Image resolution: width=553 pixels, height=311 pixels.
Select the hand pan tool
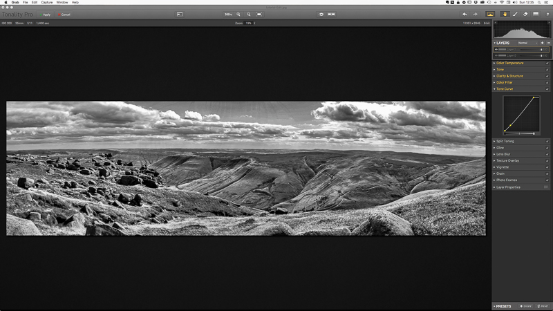[x=503, y=14]
